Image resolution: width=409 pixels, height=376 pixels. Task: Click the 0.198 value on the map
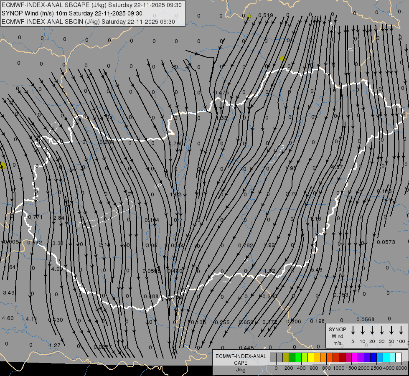pyautogui.click(x=317, y=321)
